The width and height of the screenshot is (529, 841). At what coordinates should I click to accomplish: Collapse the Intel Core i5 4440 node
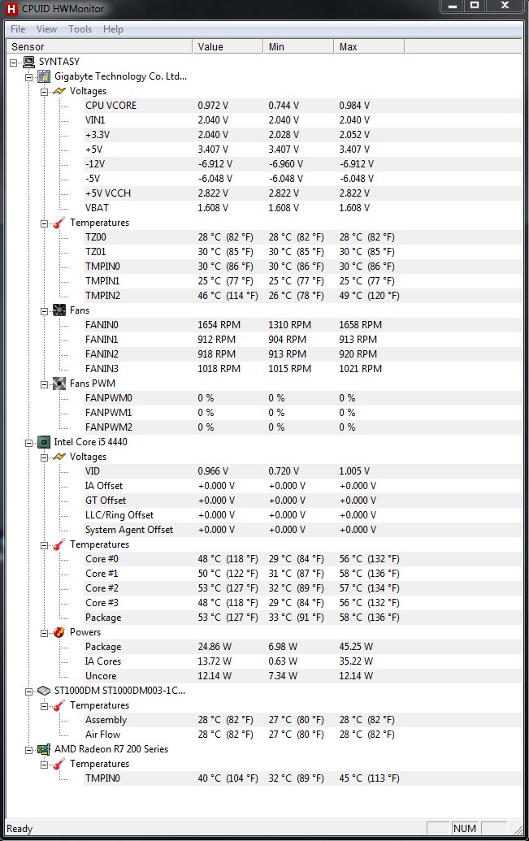tap(29, 442)
